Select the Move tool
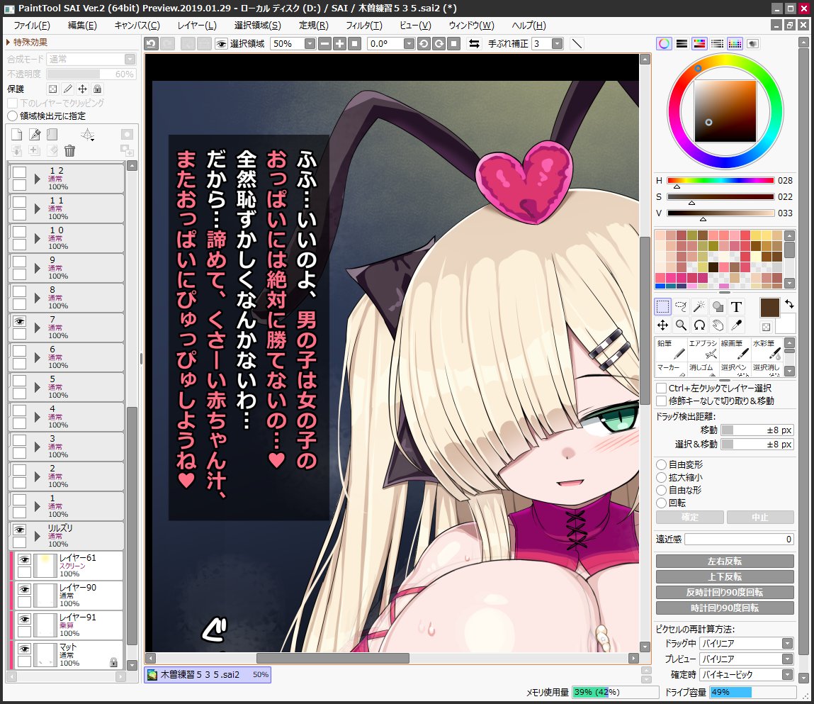 [662, 325]
